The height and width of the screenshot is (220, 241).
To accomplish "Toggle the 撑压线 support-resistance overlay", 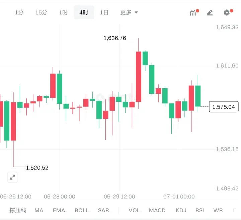I will (18, 210).
